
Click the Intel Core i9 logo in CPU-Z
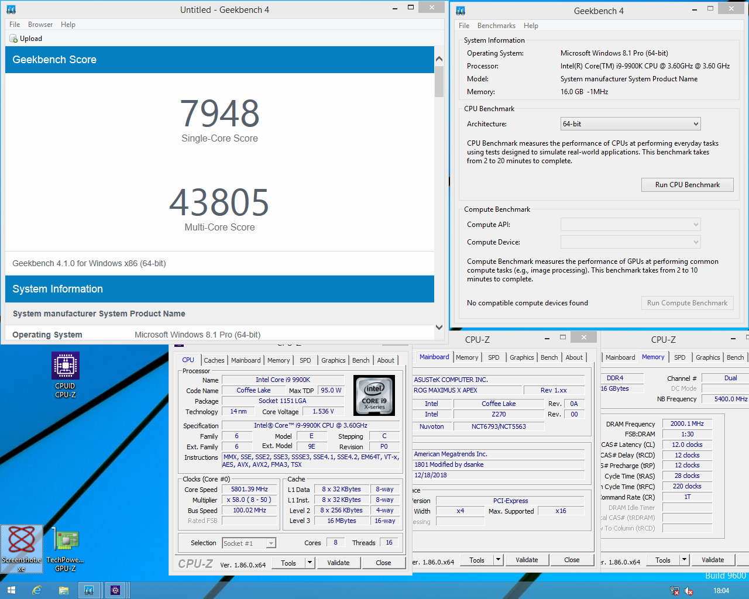(x=374, y=395)
